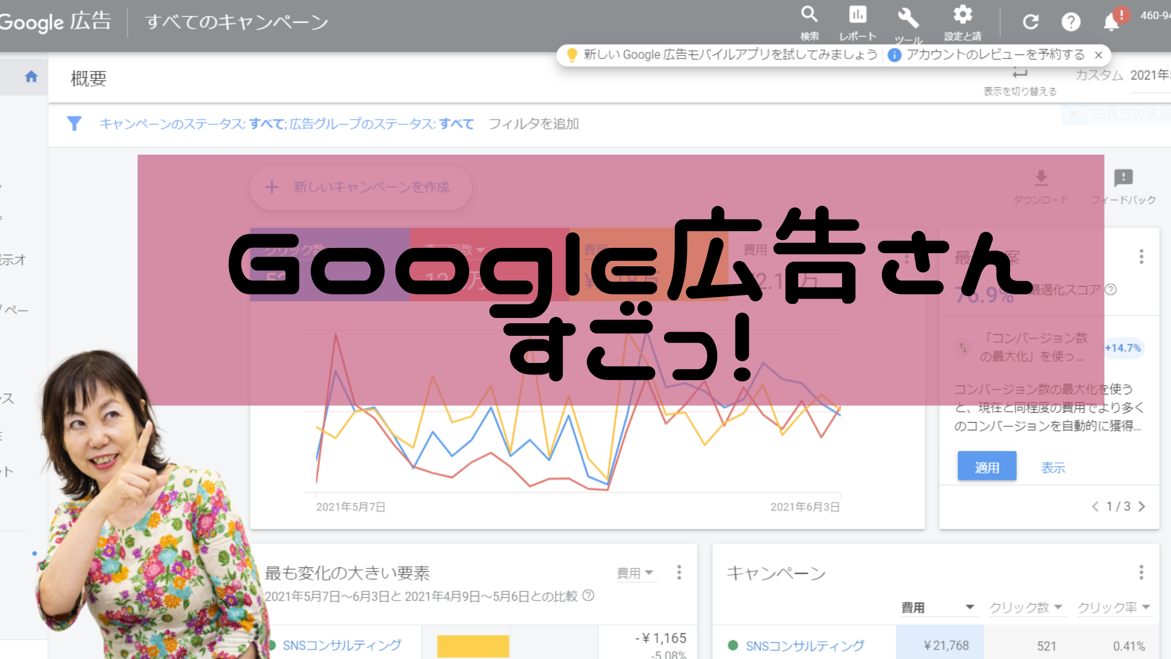Click the display switch (表示を切り替える) icon
The image size is (1171, 659).
click(1020, 74)
